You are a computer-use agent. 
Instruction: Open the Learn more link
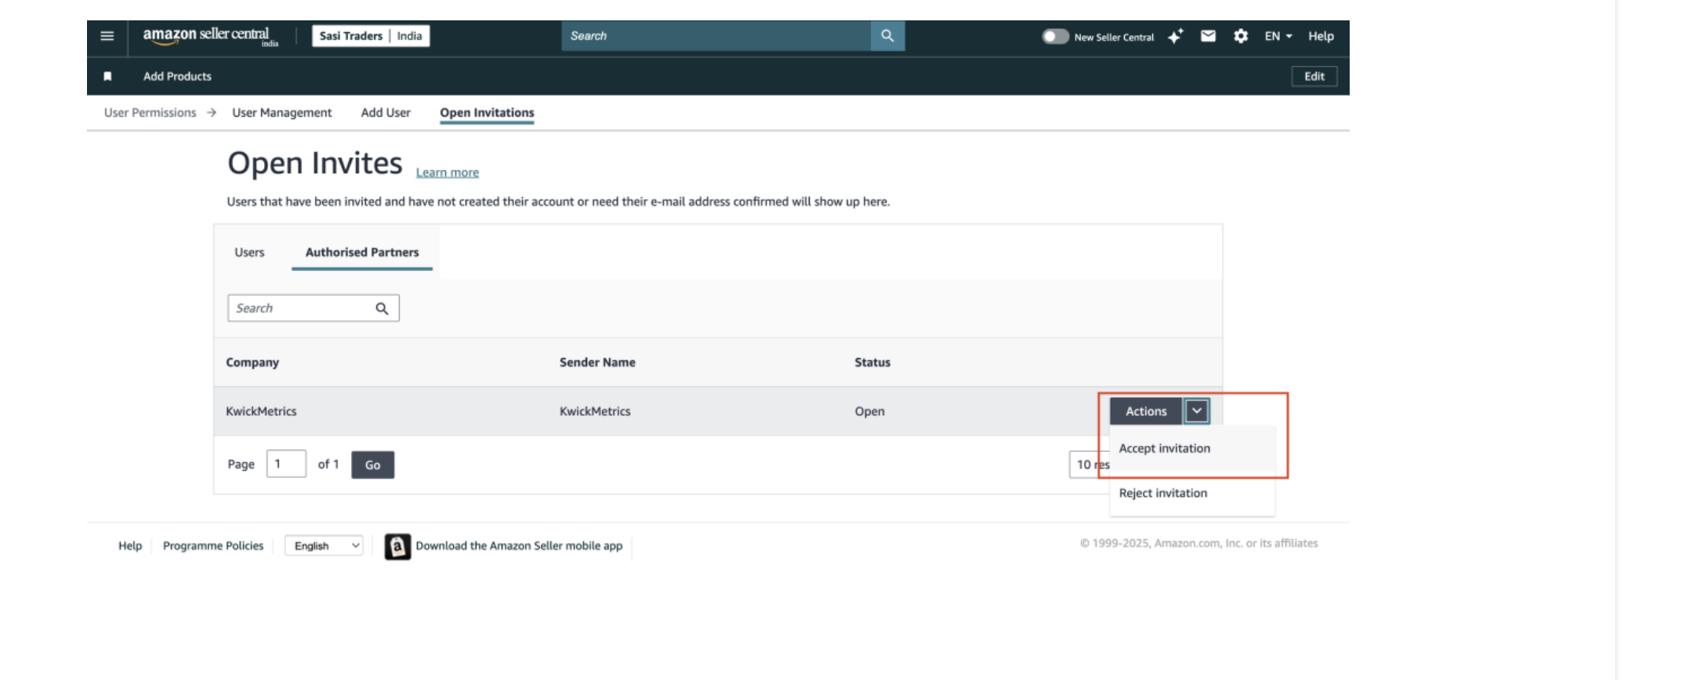click(448, 172)
